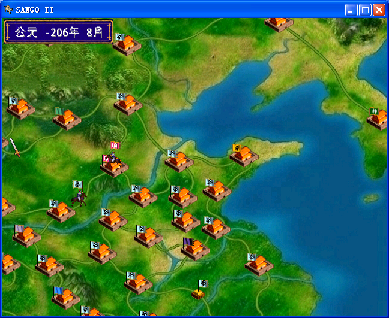Select the city with the blue striped flag
389x318 pixels.
[x=66, y=298]
